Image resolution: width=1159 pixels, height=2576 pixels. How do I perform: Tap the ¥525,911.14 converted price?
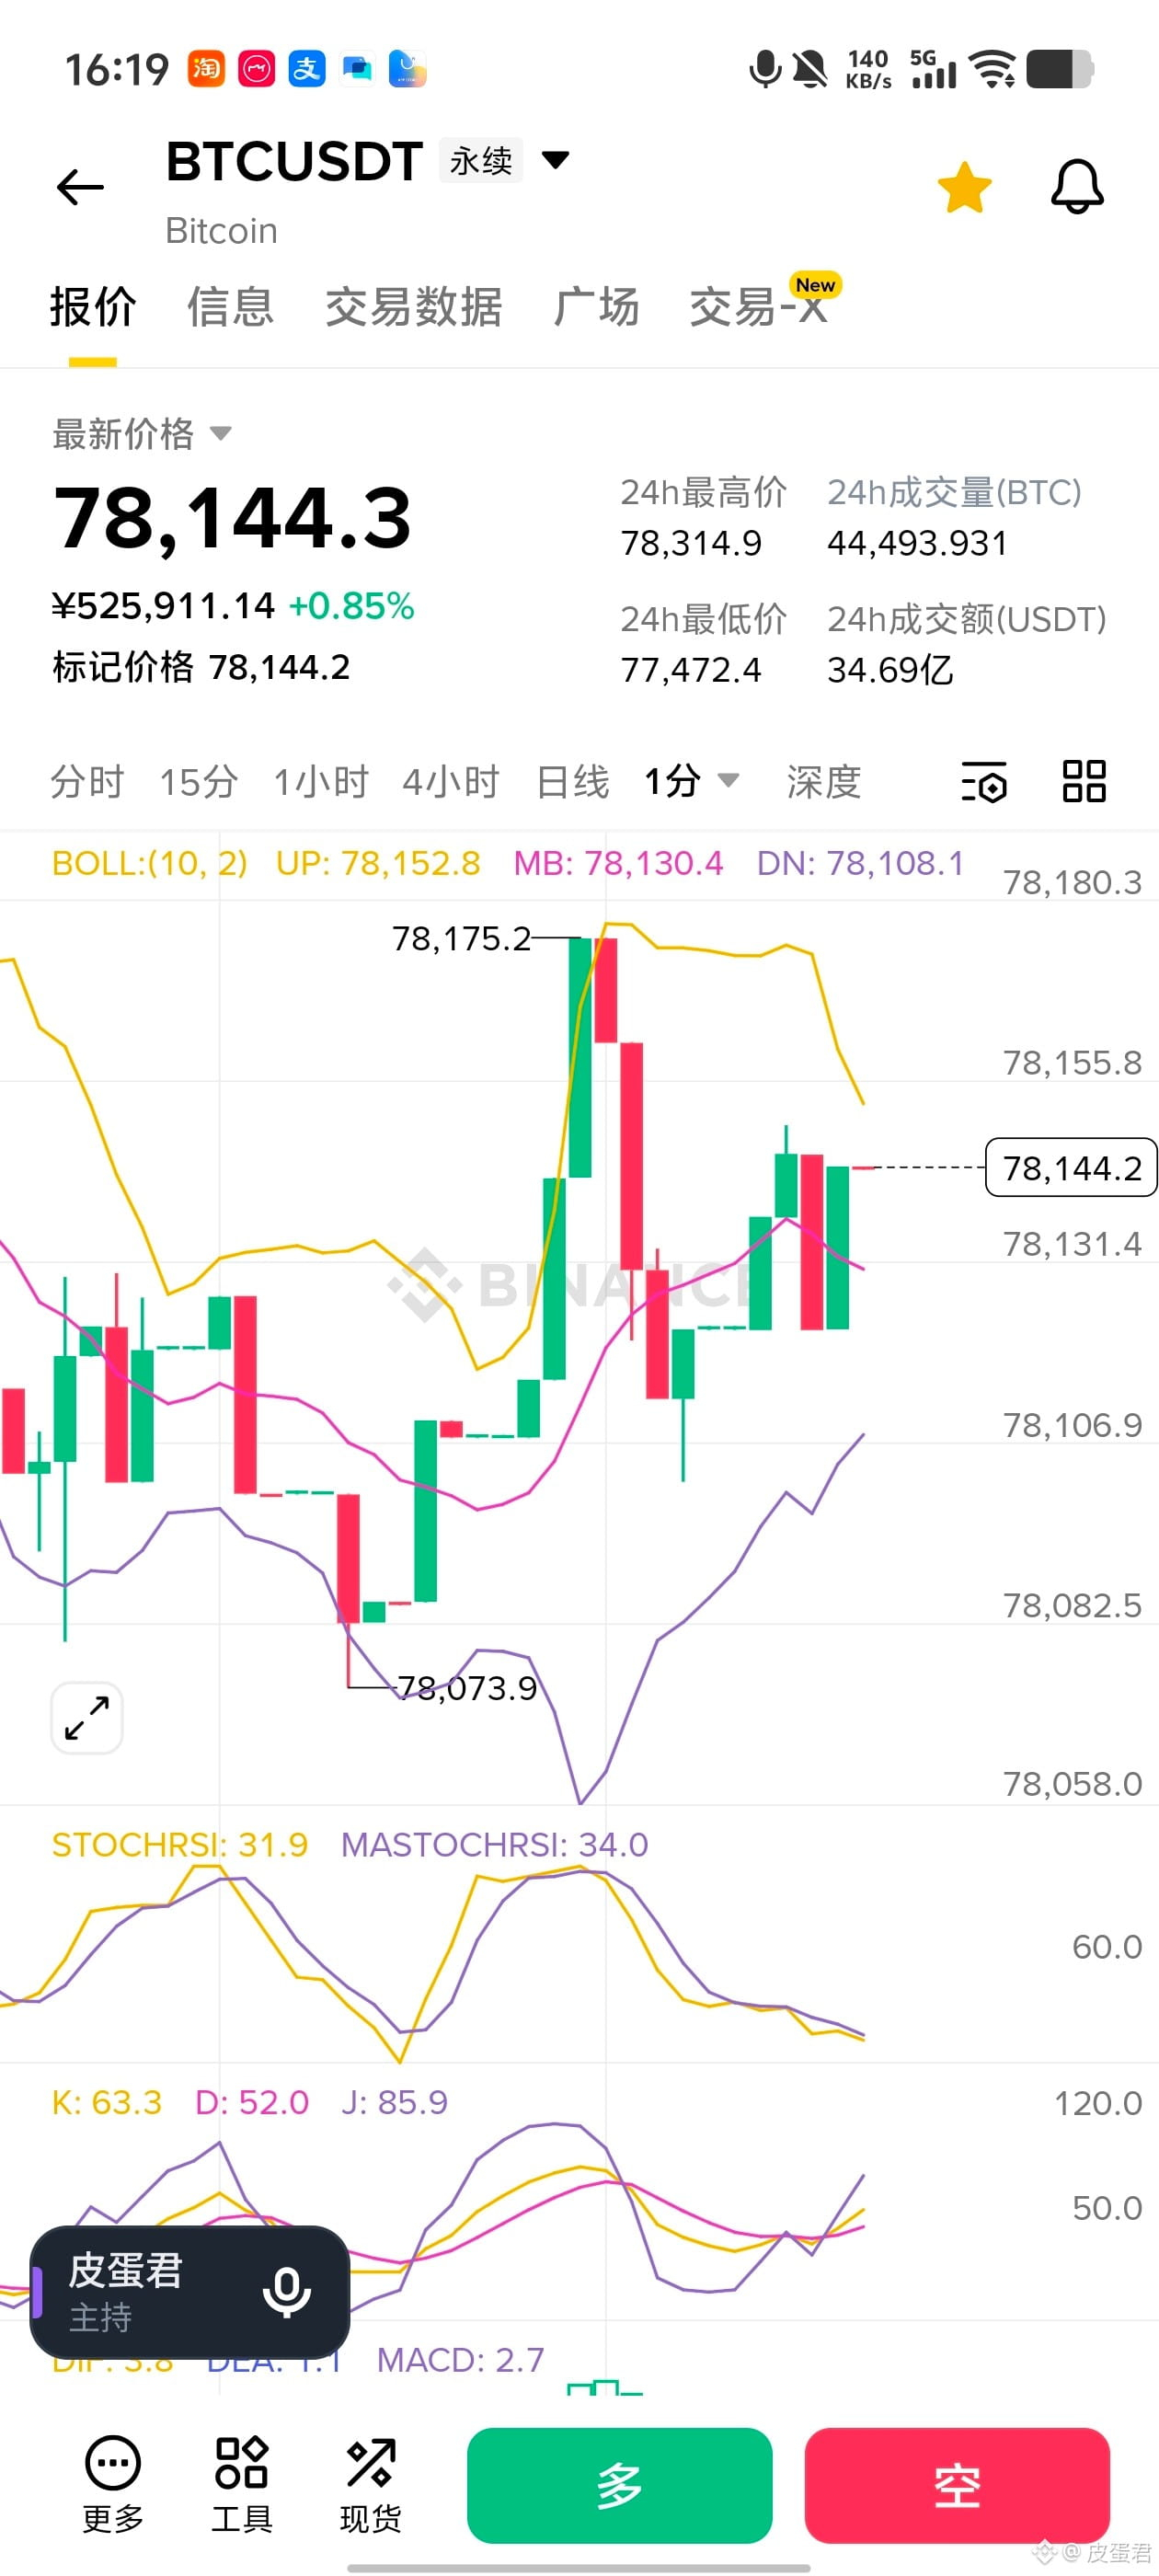tap(163, 606)
